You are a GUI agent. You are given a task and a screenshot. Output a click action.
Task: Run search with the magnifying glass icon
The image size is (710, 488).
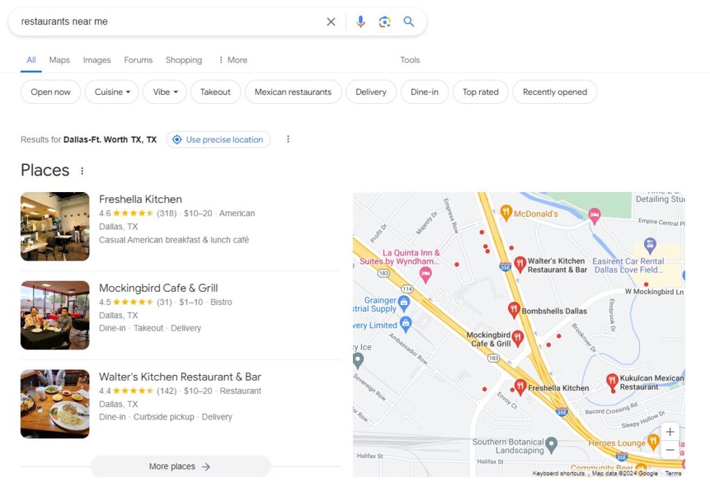408,21
